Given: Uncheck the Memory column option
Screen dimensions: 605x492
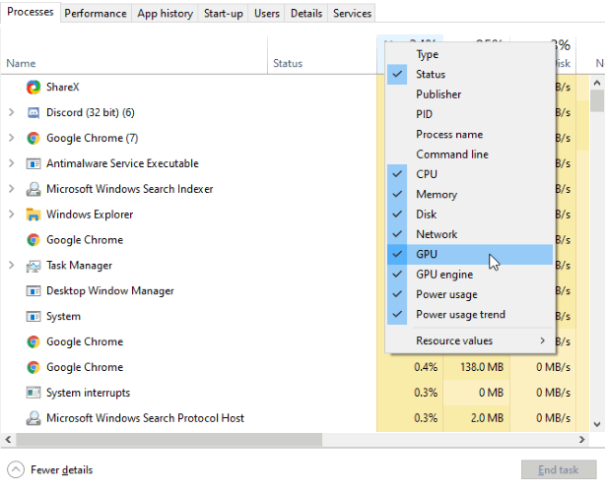Looking at the screenshot, I should coord(470,194).
